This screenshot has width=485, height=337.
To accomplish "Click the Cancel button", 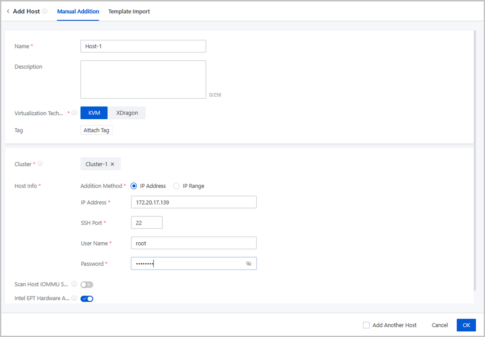I will click(440, 325).
